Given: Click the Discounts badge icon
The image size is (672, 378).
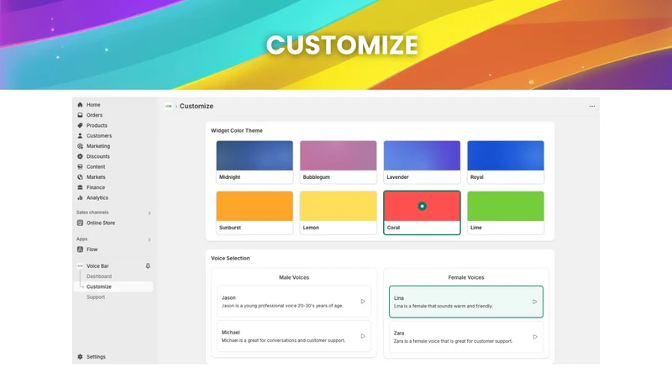Looking at the screenshot, I should coord(80,156).
